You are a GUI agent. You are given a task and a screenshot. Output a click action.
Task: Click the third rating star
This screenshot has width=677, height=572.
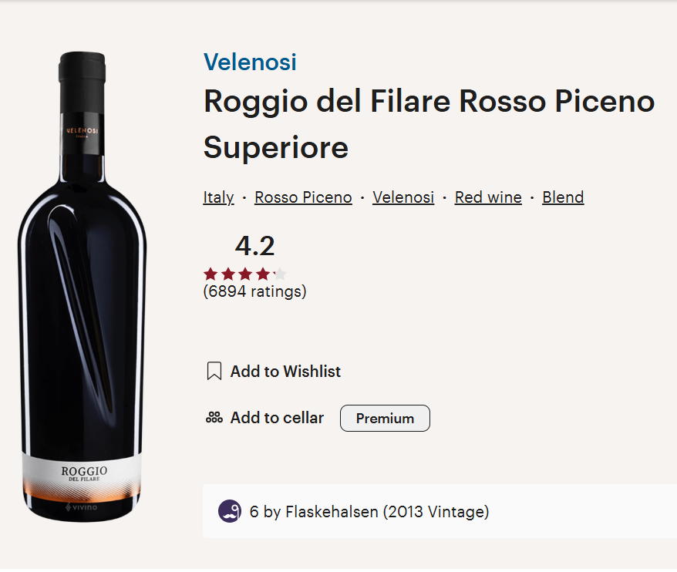tap(245, 274)
